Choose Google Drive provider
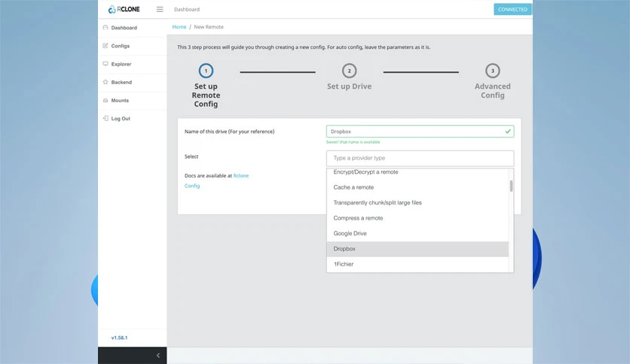 pos(417,233)
